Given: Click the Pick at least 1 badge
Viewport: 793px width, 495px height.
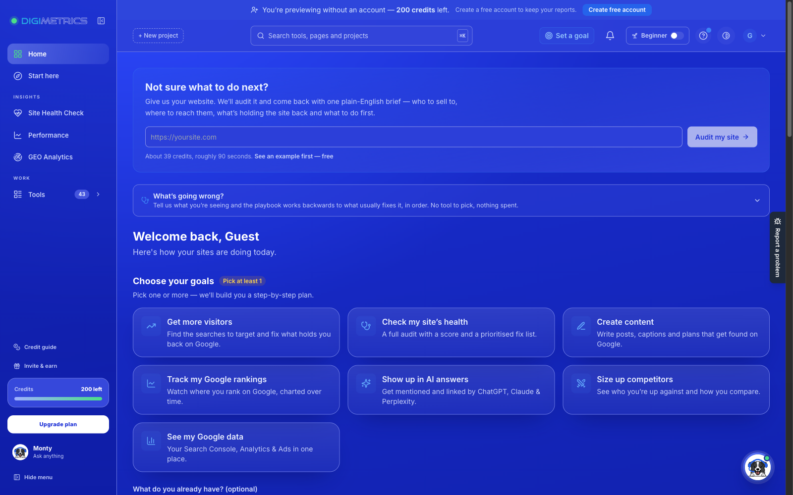Looking at the screenshot, I should [x=242, y=281].
